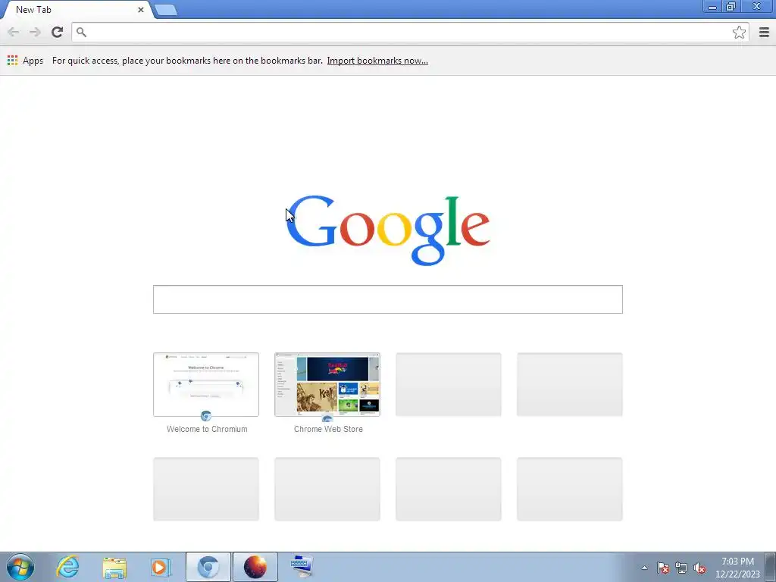Launch Internet Explorer from the taskbar
Viewport: 776px width, 582px height.
coord(67,567)
